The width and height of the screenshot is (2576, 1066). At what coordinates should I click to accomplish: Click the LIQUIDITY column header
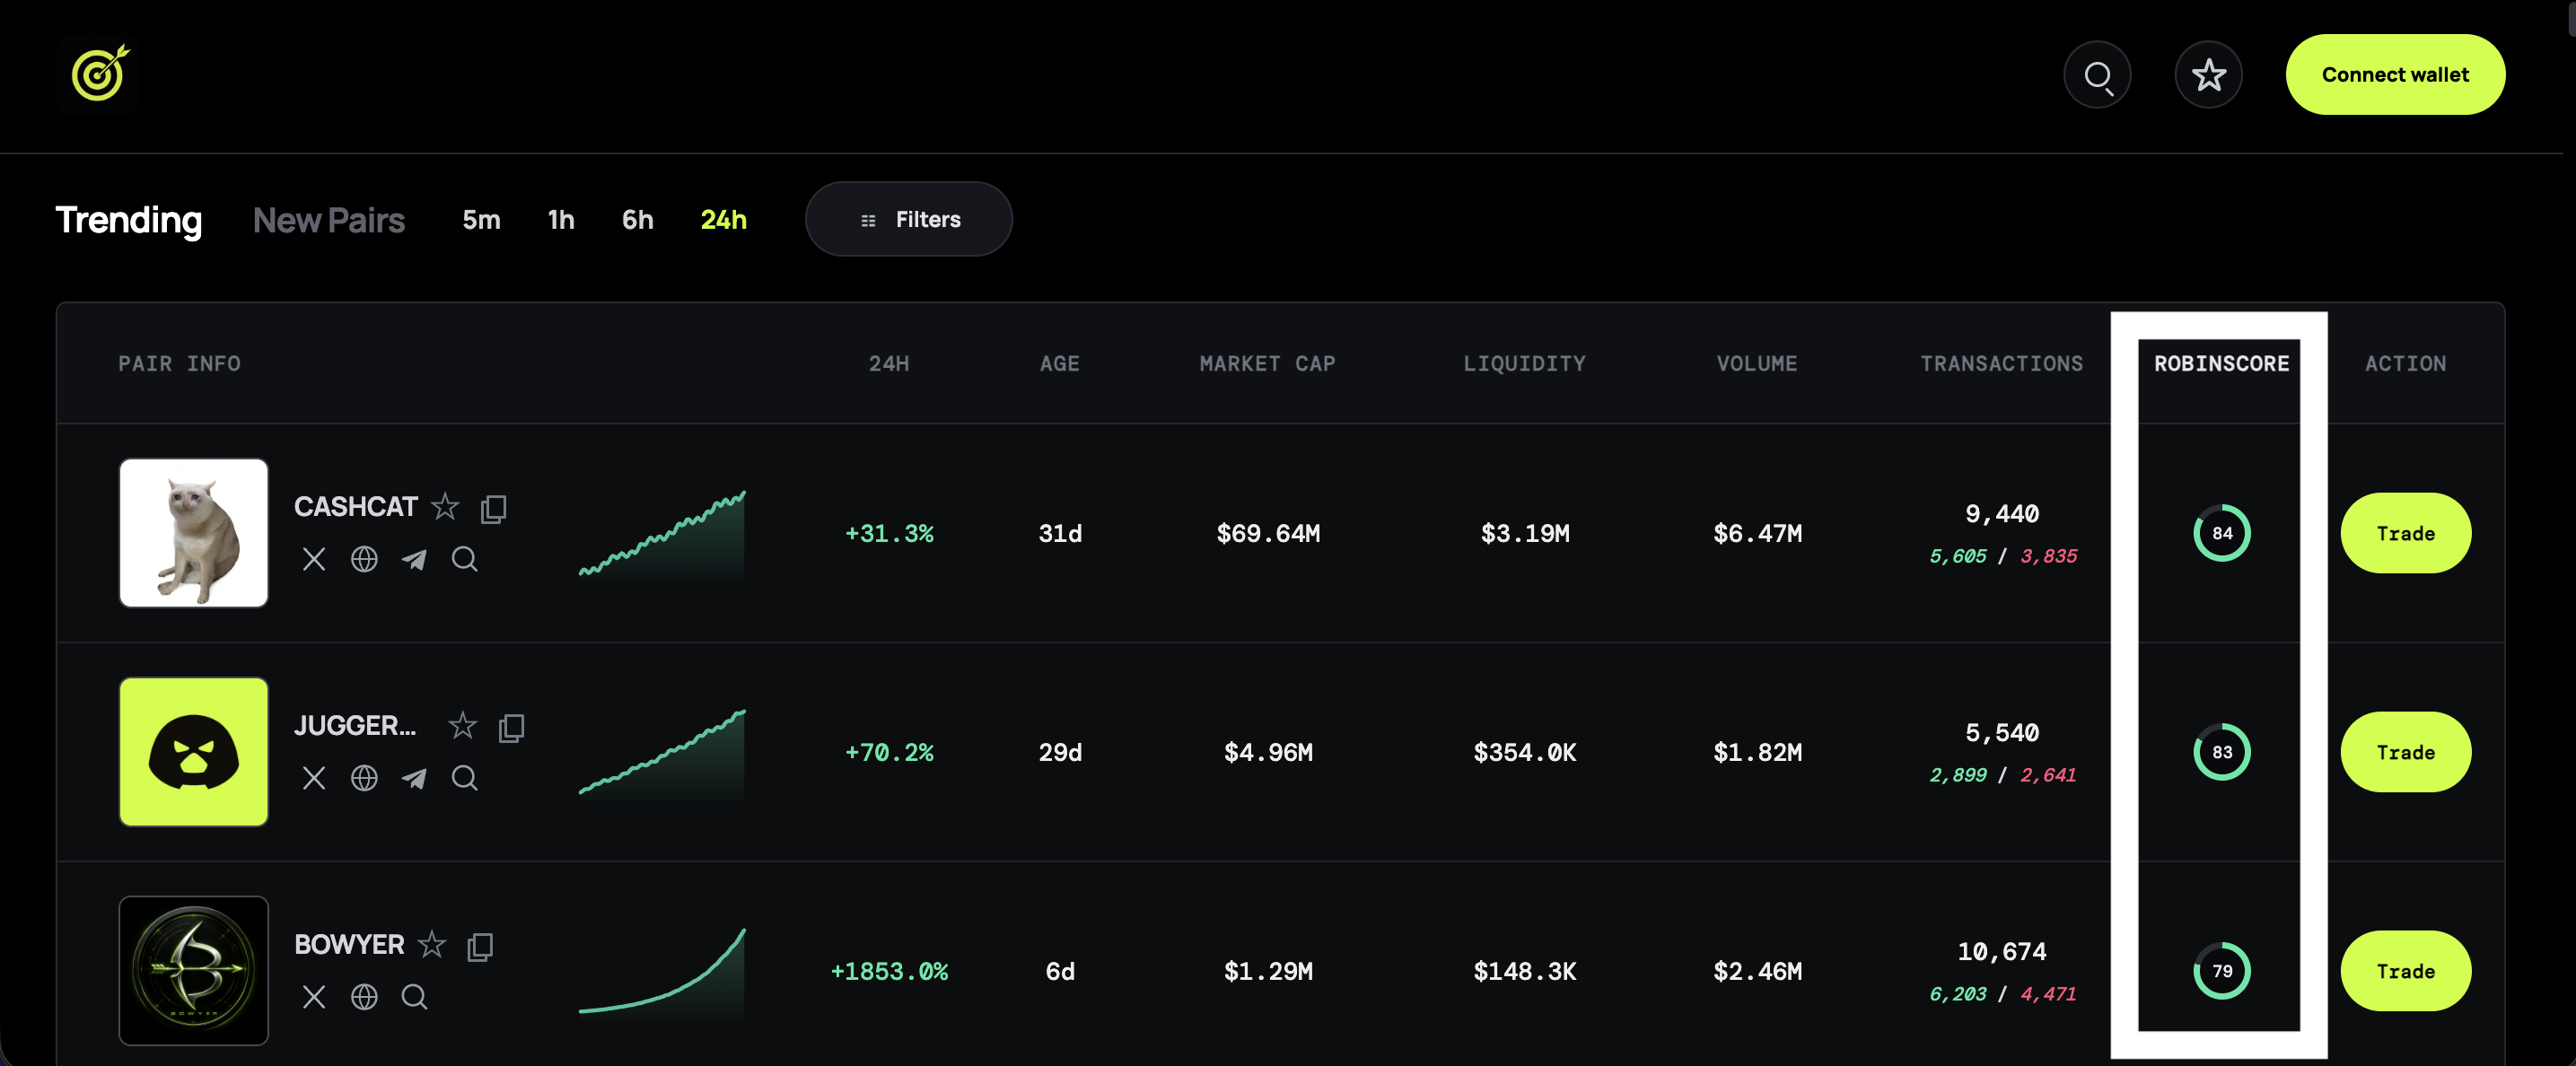1524,364
